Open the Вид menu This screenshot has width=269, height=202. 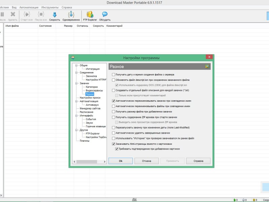(x=14, y=7)
